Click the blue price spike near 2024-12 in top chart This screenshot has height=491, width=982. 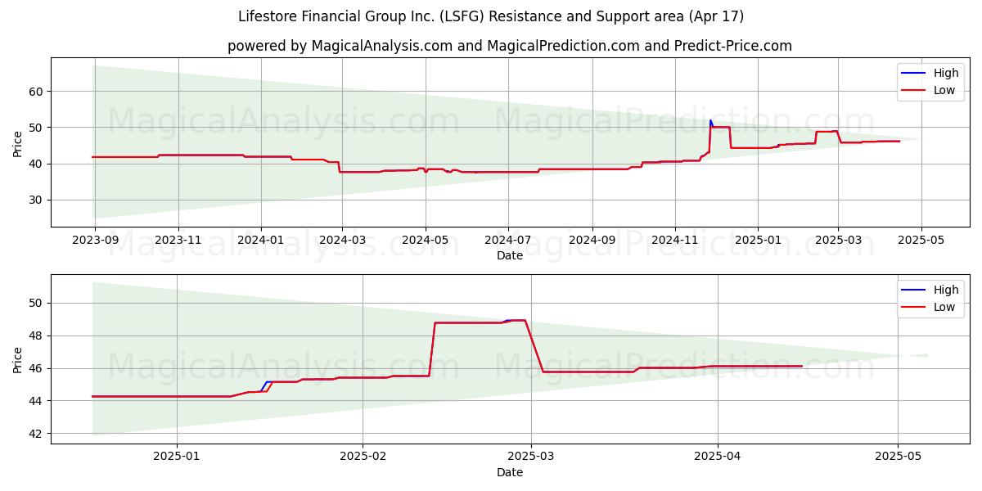click(x=710, y=122)
